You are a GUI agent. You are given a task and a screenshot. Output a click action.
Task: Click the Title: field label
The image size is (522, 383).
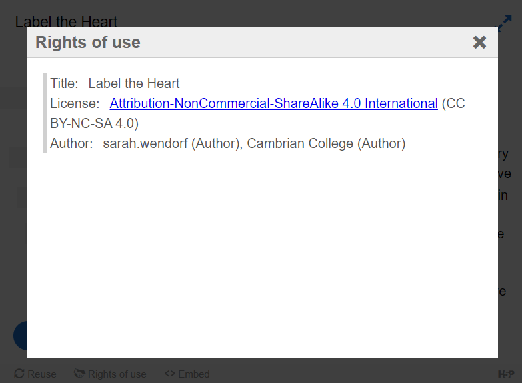click(x=64, y=84)
